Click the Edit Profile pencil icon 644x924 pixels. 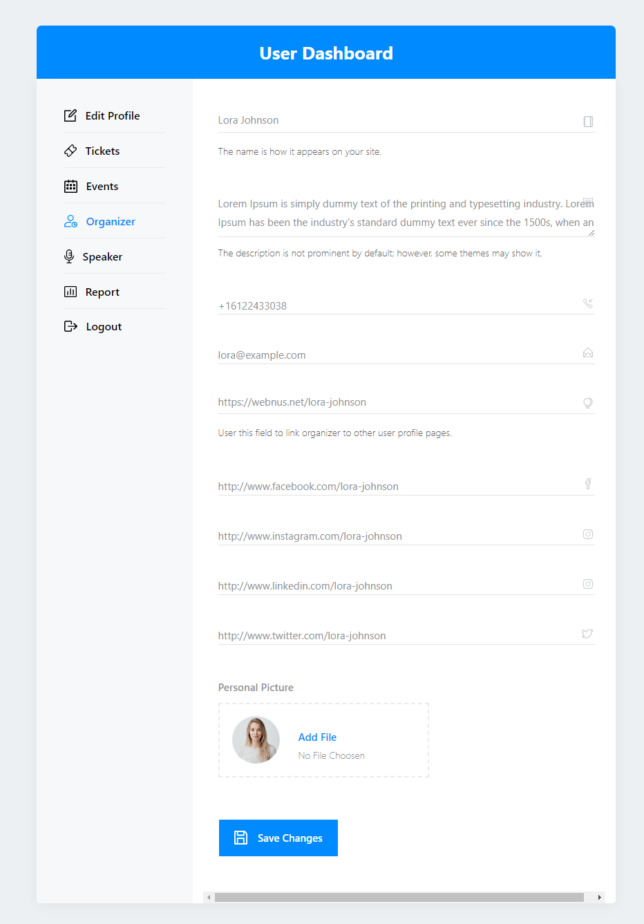(x=70, y=115)
